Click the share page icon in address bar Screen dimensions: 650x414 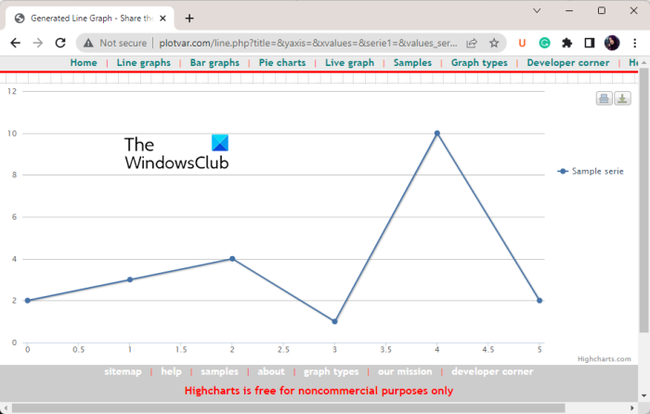tap(472, 43)
